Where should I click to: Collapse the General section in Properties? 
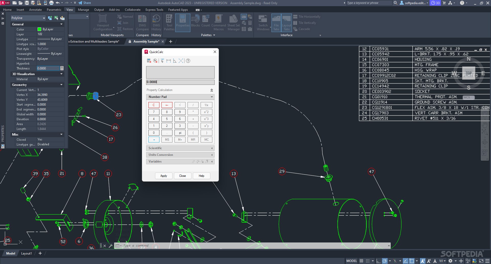[61, 24]
